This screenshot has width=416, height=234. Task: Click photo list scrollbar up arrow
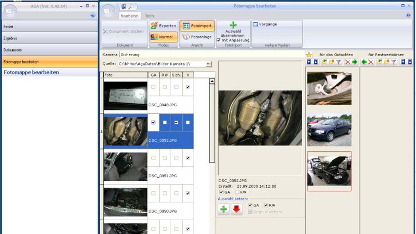coord(212,81)
